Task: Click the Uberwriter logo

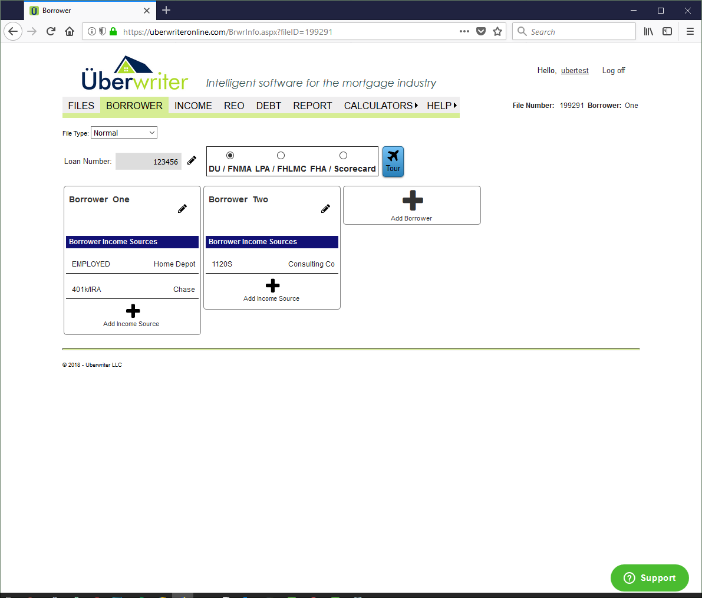Action: click(x=135, y=74)
